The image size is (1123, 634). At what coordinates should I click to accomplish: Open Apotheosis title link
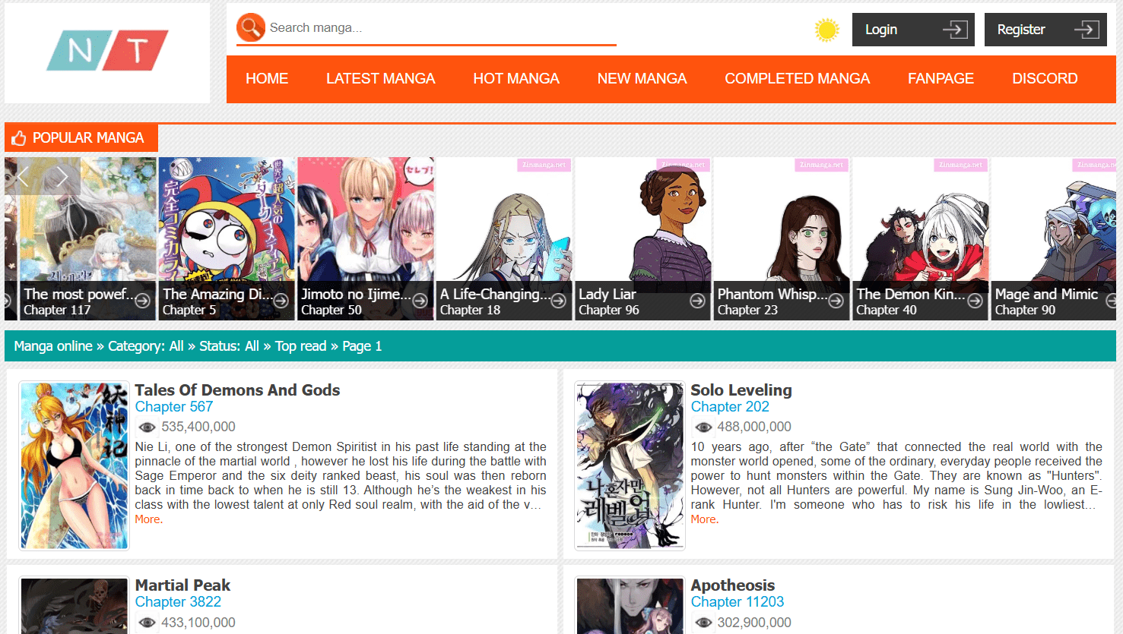733,585
